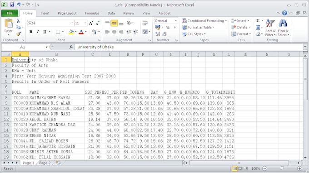Image resolution: width=309 pixels, height=173 pixels.
Task: Click the AutoSum sigma icon
Action: 258,21
